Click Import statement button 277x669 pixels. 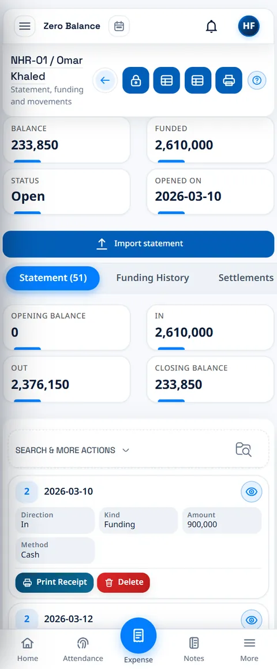(138, 244)
